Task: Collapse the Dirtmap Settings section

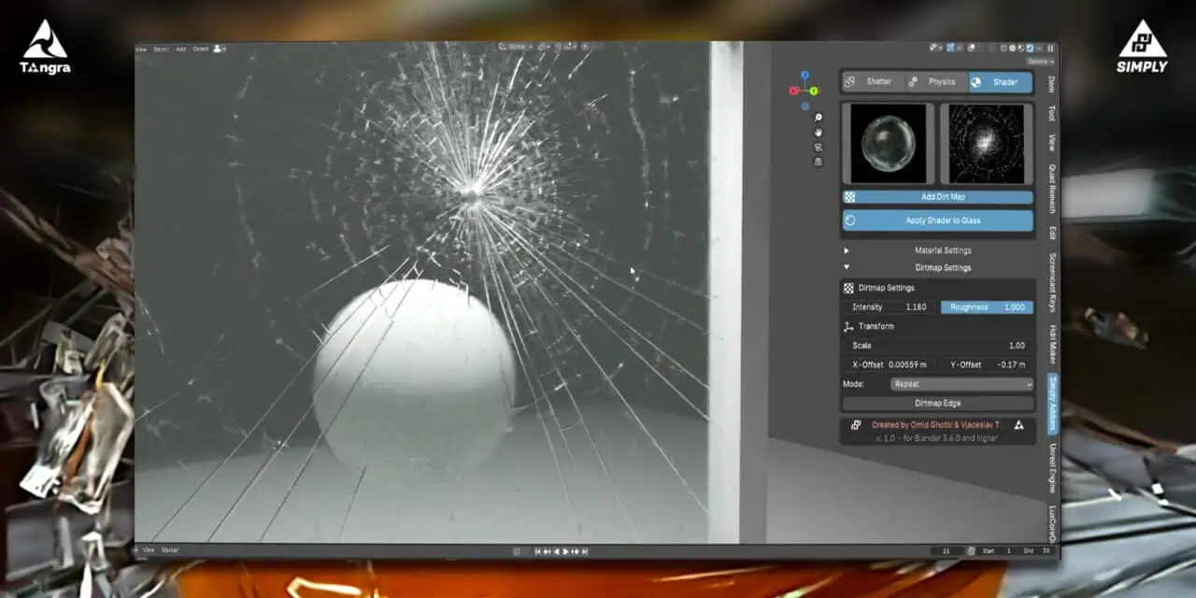Action: point(942,268)
